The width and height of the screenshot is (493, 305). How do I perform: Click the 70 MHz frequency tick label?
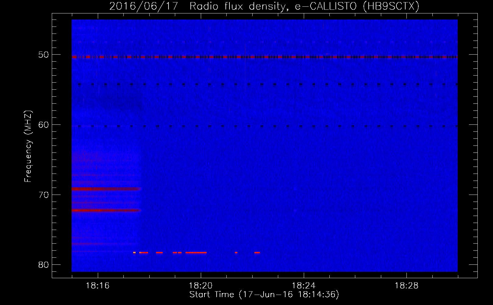click(44, 195)
